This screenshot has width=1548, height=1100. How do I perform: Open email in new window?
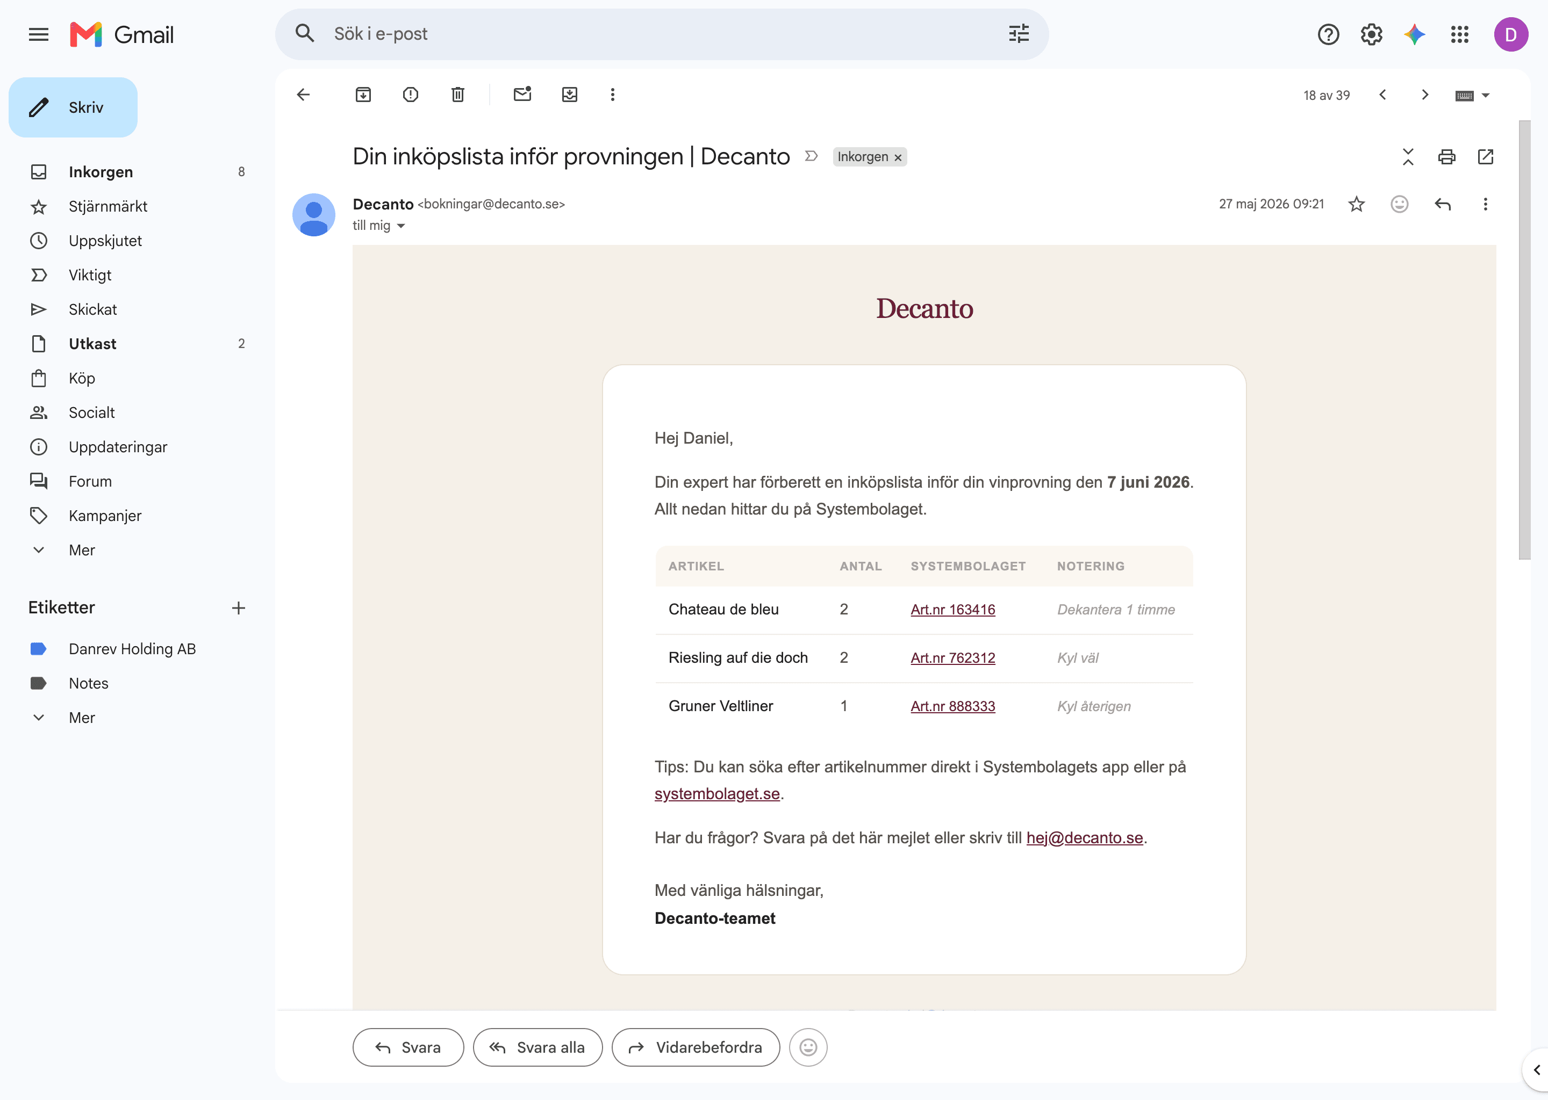click(x=1485, y=156)
